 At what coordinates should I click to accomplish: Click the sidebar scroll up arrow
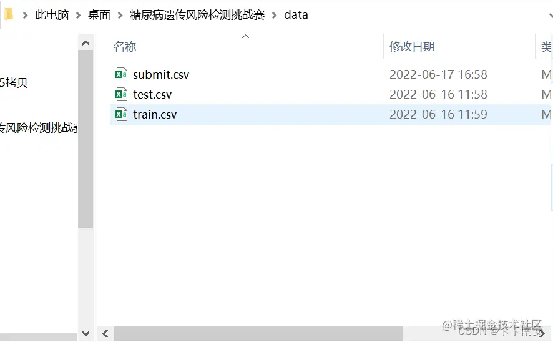pyautogui.click(x=86, y=43)
